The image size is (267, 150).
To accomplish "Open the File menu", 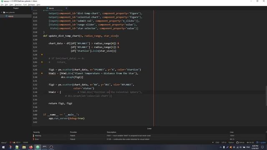I will coord(2,5).
